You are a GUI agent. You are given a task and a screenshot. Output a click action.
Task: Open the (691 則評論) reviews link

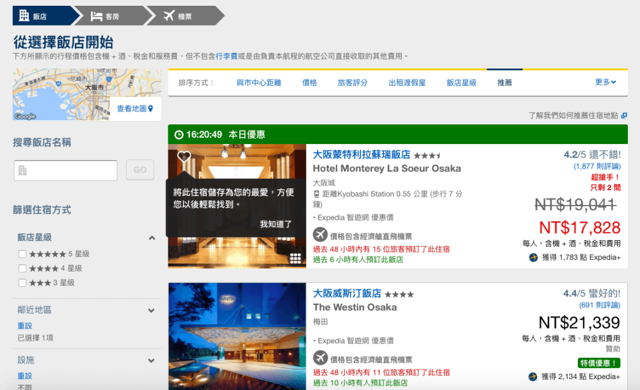[600, 305]
